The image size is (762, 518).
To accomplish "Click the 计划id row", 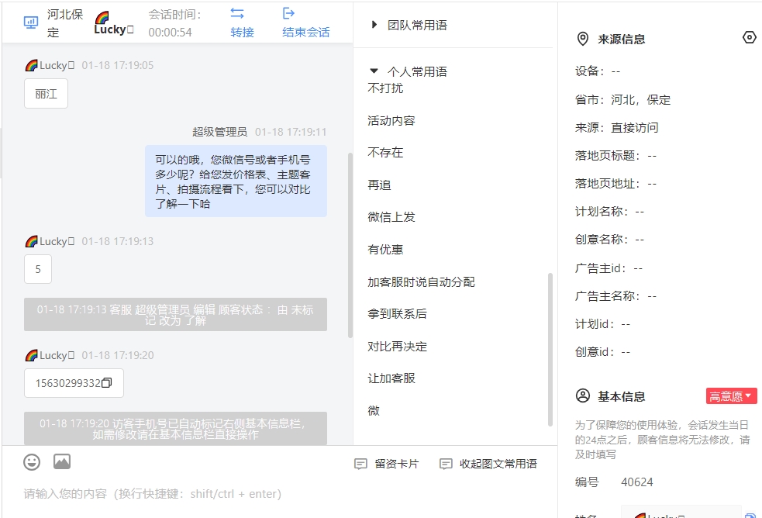I will [x=602, y=324].
